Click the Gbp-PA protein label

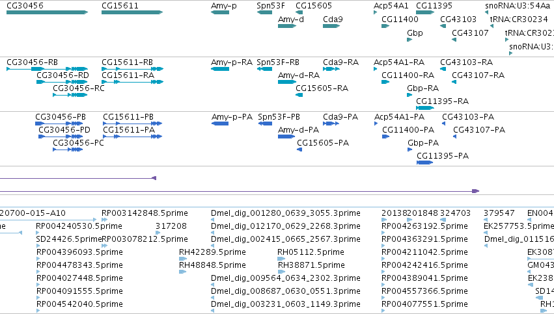[423, 143]
